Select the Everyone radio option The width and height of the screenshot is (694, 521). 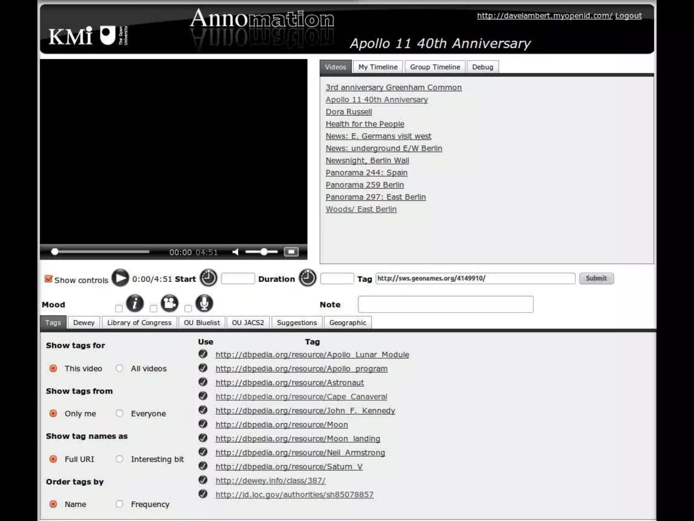pos(119,413)
